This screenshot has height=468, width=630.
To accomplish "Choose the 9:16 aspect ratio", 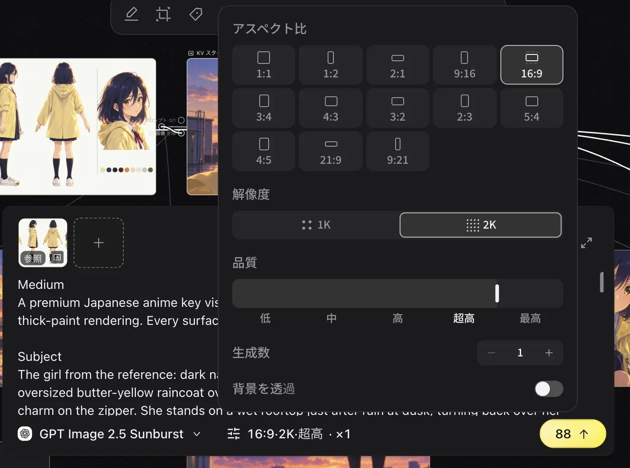I will (464, 65).
